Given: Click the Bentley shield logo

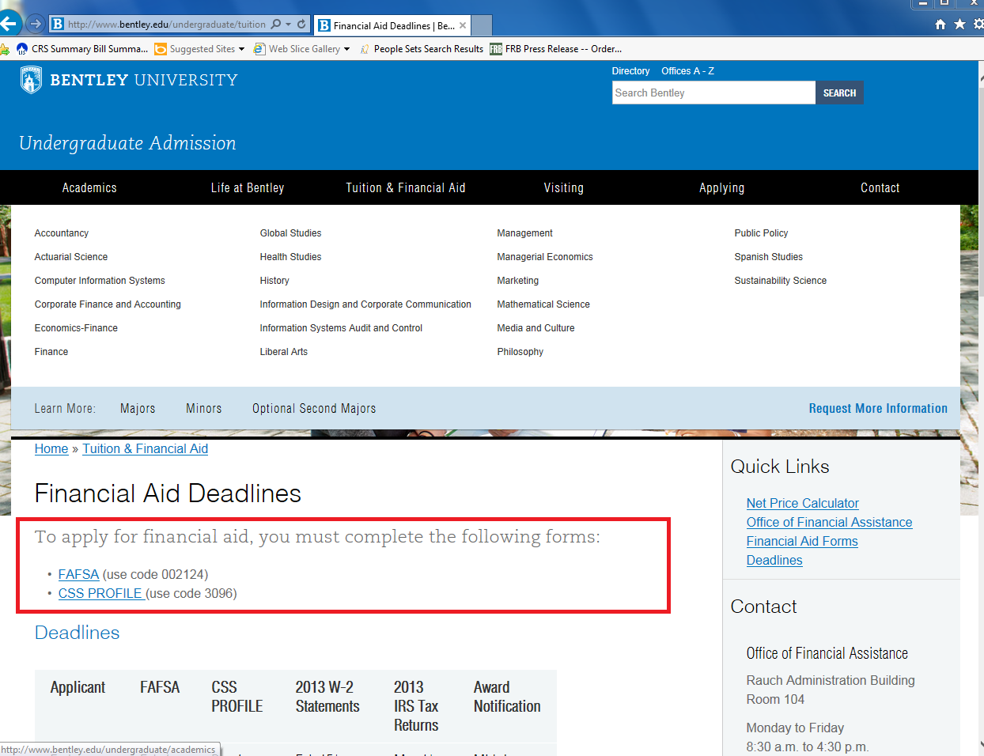Looking at the screenshot, I should tap(32, 80).
